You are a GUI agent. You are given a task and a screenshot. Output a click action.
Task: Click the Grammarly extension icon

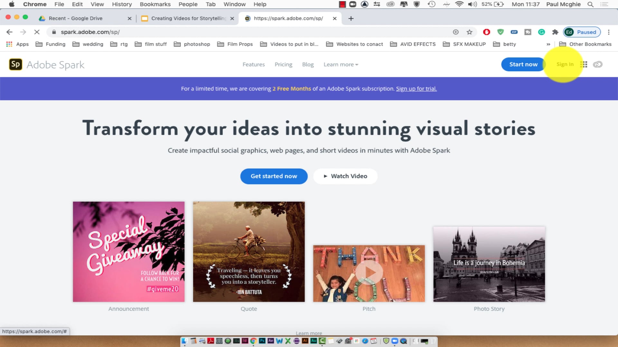(542, 32)
